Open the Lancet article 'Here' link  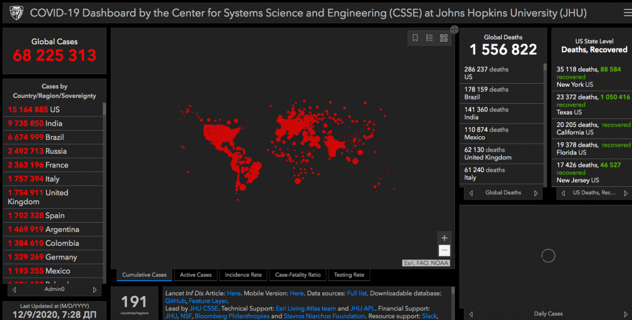[234, 293]
